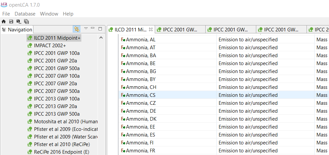Click the IPCC 2013 GWP 100a method icon

tap(30, 98)
